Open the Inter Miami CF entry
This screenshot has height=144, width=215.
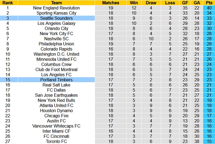56,131
